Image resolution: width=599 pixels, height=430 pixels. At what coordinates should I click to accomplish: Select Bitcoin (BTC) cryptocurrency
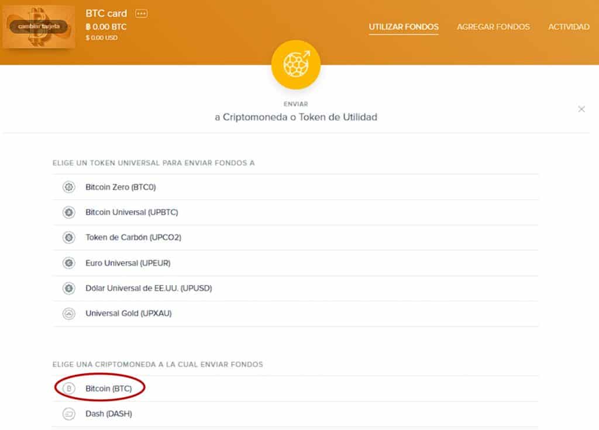[295, 389]
